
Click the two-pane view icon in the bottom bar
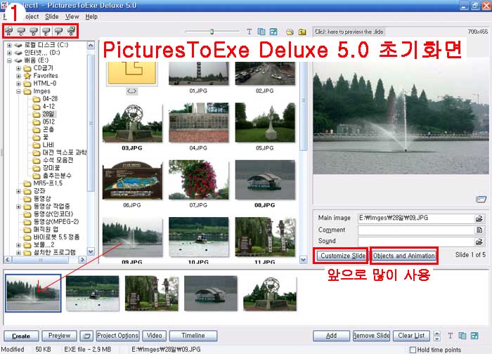pos(462,336)
